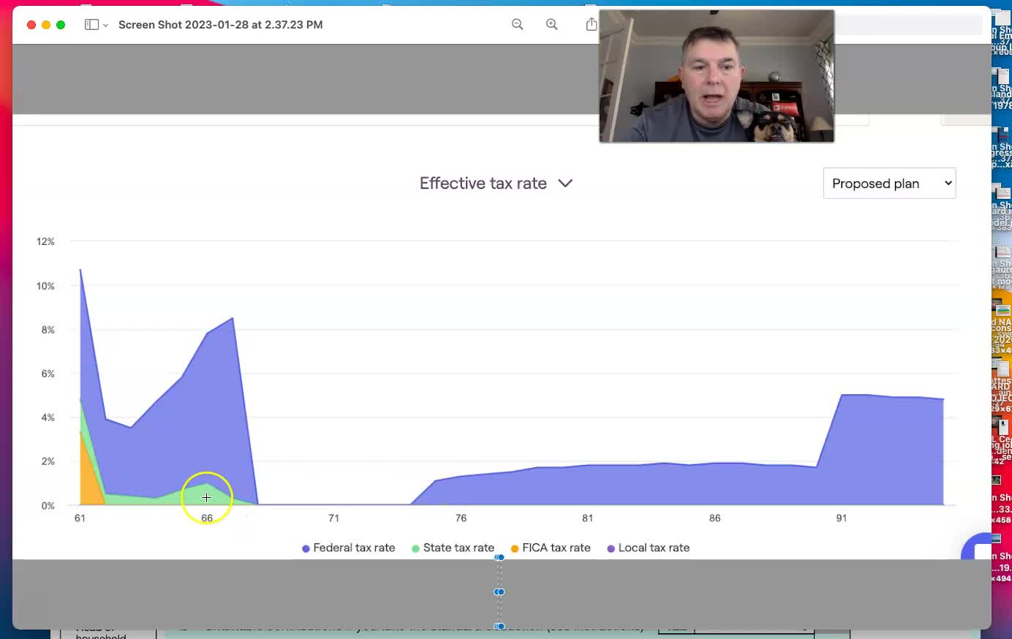1012x639 pixels.
Task: Click the video call webcam thumbnail
Action: [x=717, y=76]
